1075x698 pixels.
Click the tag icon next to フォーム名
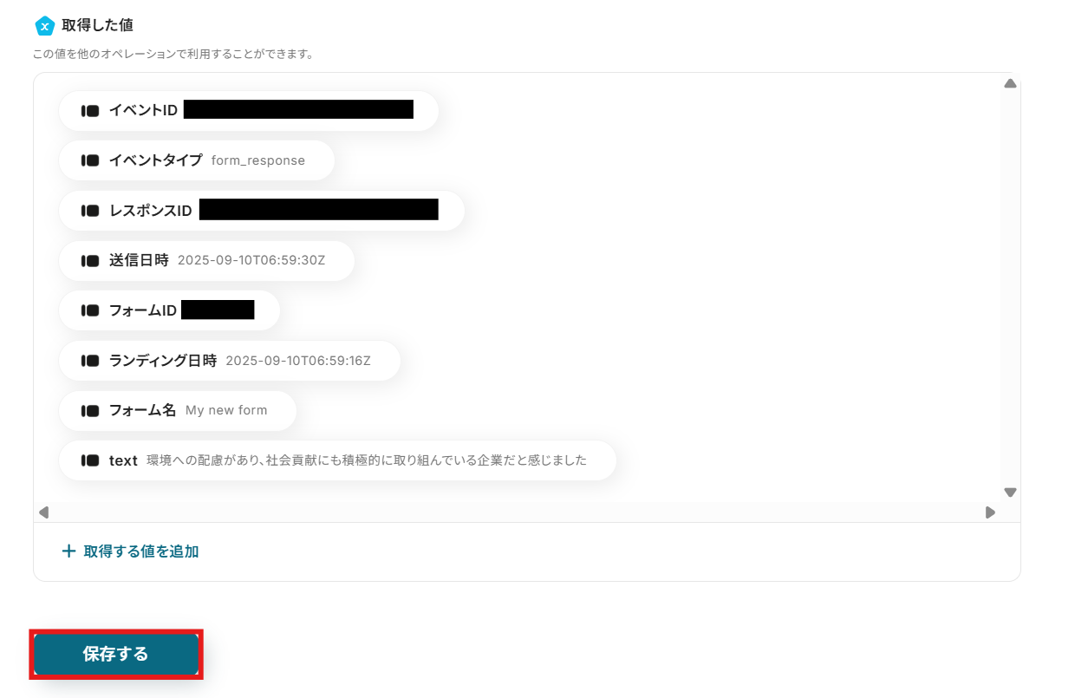tap(90, 410)
